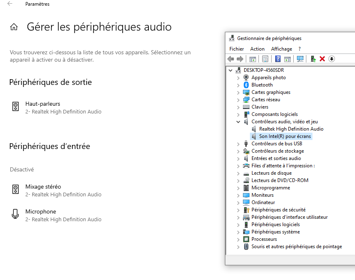Click the Périphériques d'entrée heading
The height and width of the screenshot is (280, 355).
point(49,146)
